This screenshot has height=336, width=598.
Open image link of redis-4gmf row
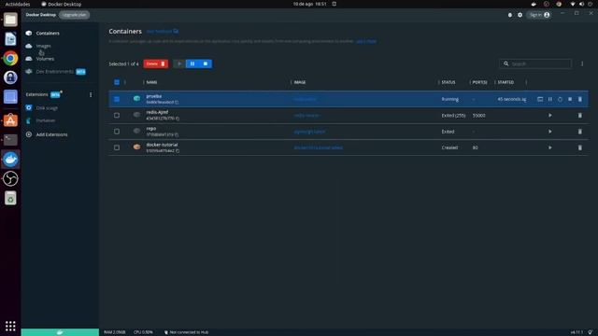pyautogui.click(x=306, y=116)
